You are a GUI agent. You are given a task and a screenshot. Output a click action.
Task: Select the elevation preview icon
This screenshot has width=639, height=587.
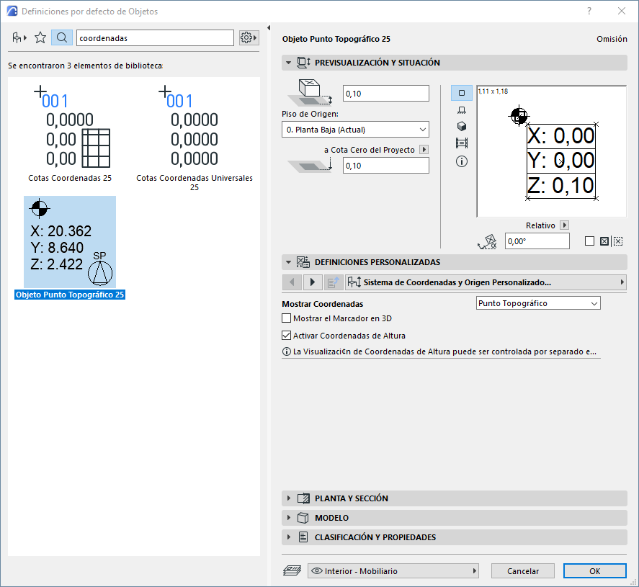click(462, 110)
